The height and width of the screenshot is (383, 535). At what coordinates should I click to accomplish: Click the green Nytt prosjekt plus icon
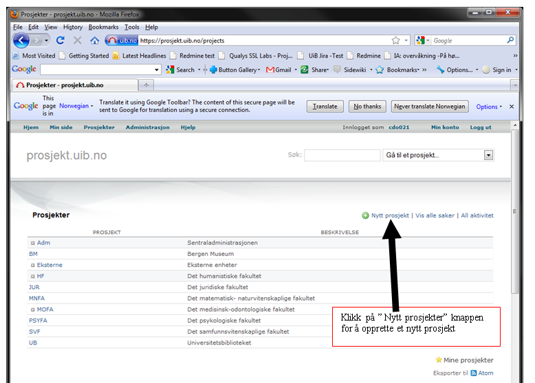[366, 216]
